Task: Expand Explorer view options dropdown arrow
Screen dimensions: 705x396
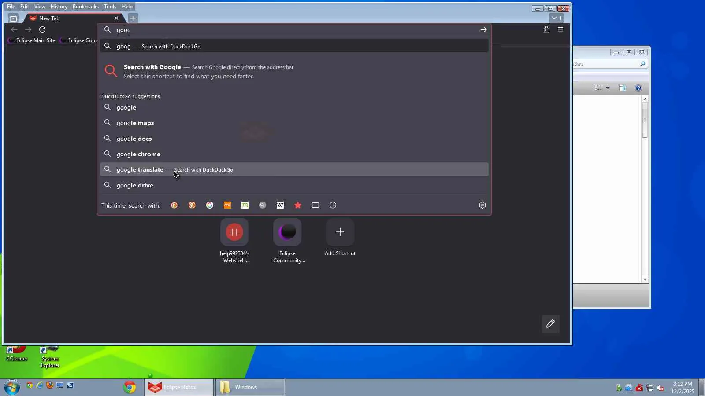Action: (x=608, y=88)
